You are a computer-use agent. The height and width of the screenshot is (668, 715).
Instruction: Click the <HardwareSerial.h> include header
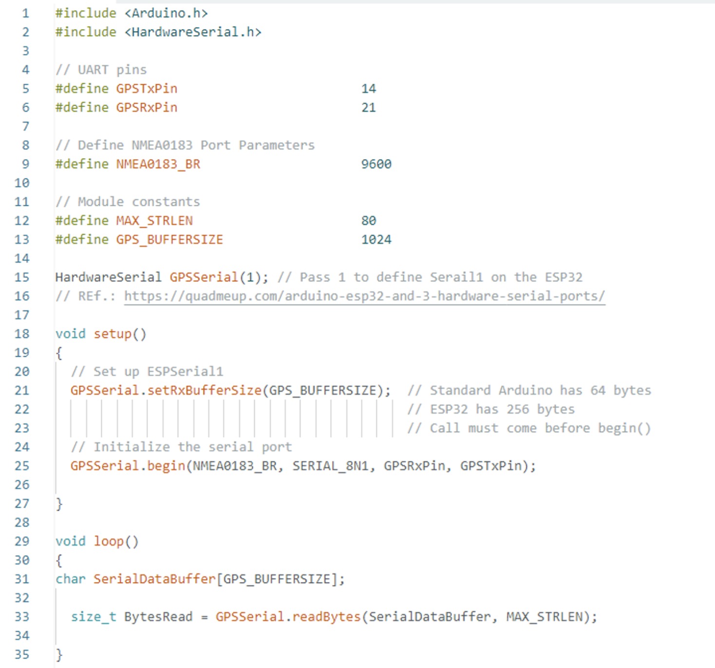[193, 32]
